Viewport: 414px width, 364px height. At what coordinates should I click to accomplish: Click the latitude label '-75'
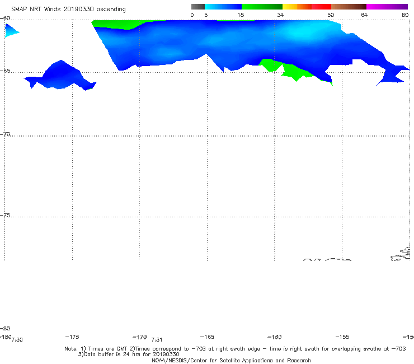[x=5, y=216]
